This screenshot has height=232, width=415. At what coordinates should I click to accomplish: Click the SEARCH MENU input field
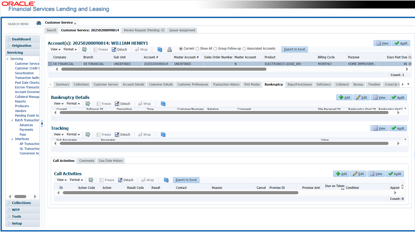pos(21,24)
